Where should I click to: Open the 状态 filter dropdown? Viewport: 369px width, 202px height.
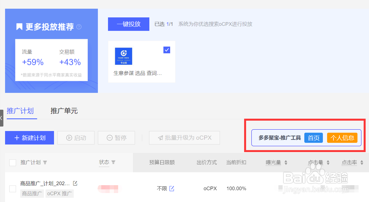114,162
